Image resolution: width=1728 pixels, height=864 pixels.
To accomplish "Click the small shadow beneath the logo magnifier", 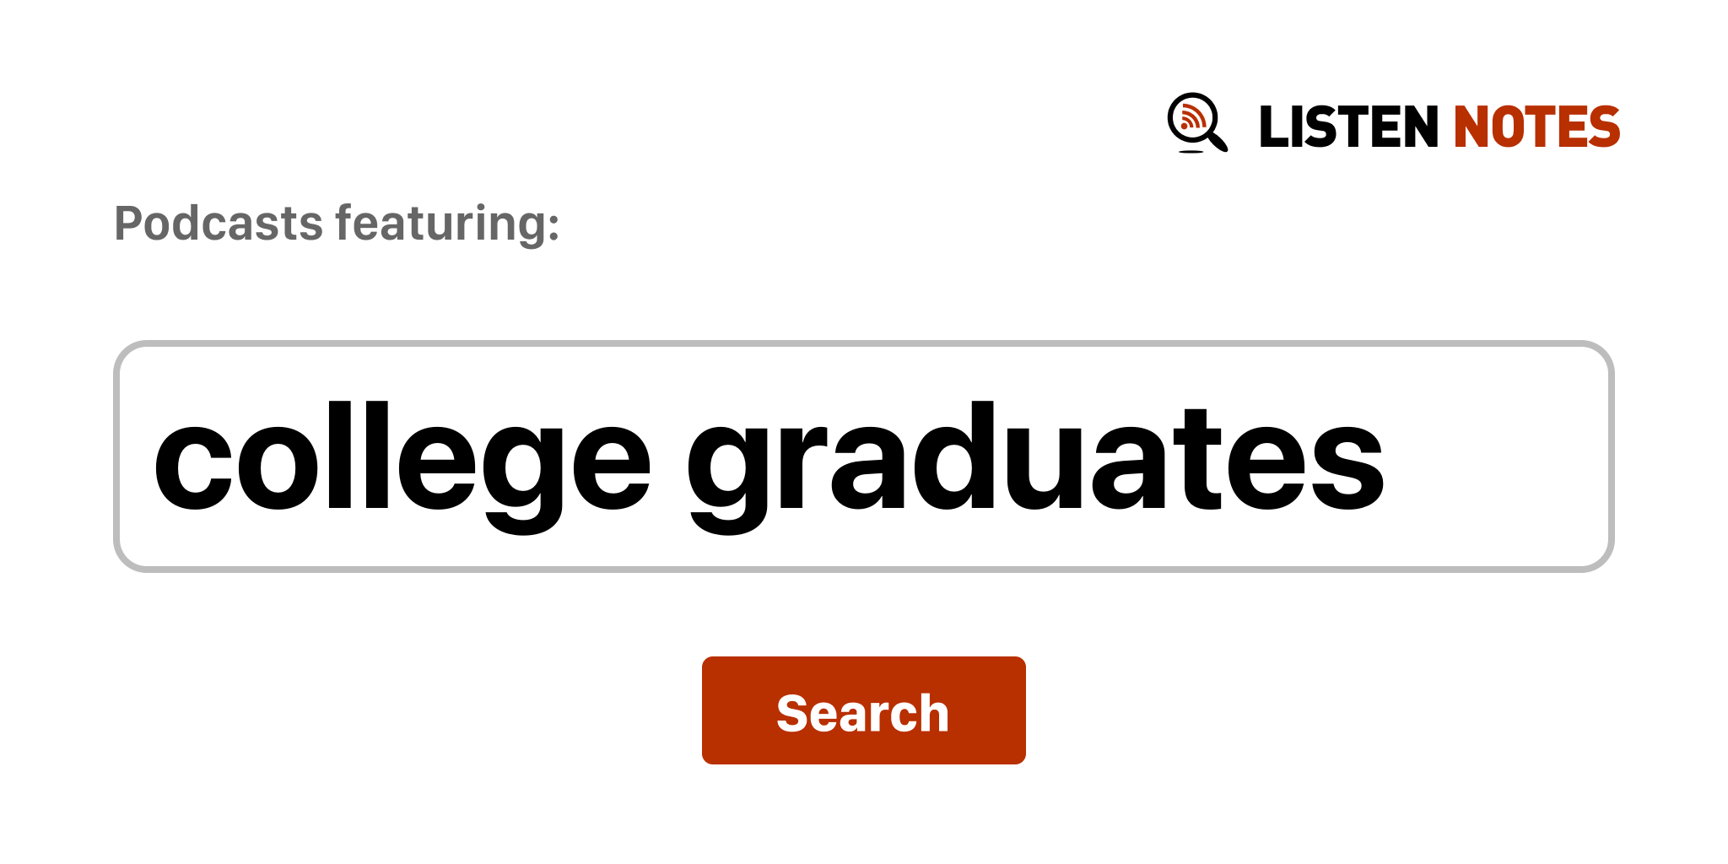I will point(1191,152).
